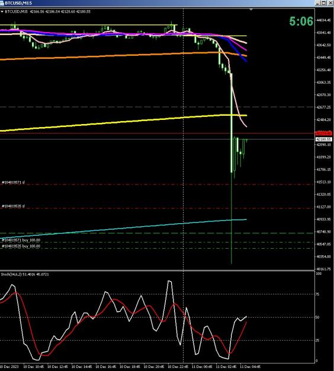Click the #104019571 buy 100.00 order label
The image size is (334, 371).
(x=21, y=240)
